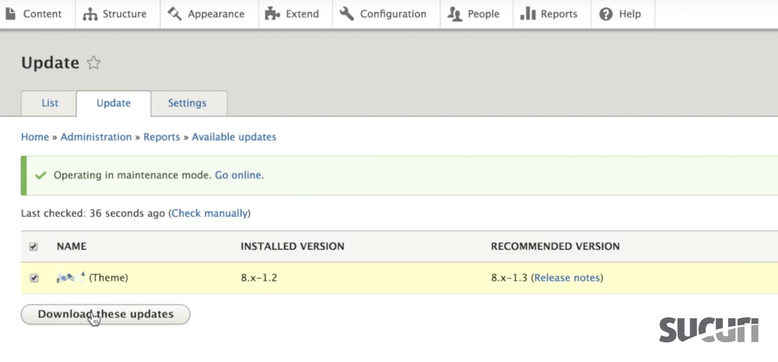This screenshot has height=362, width=778.
Task: Click Check manually link
Action: click(x=209, y=213)
